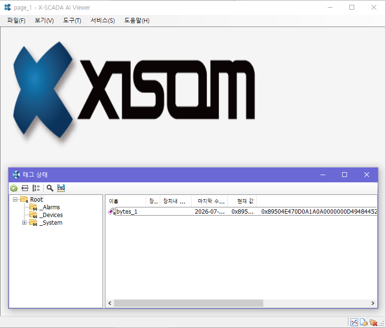385x328 pixels.
Task: Click the 장치내 ... column header
Action: (176, 201)
